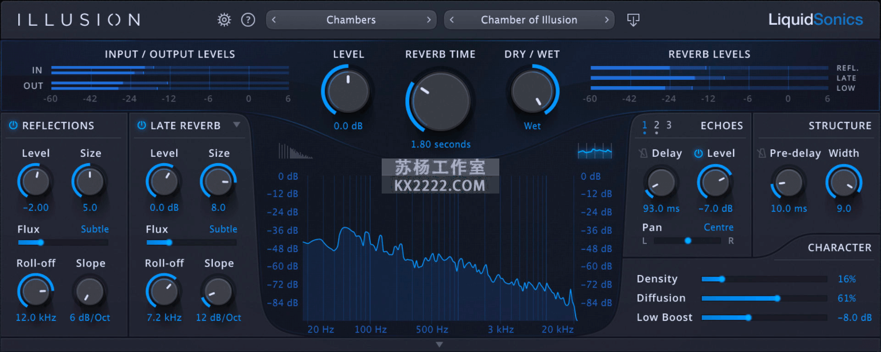Toggle the Echoes Delay tempo sync metronome
The image size is (881, 352).
pyautogui.click(x=643, y=153)
